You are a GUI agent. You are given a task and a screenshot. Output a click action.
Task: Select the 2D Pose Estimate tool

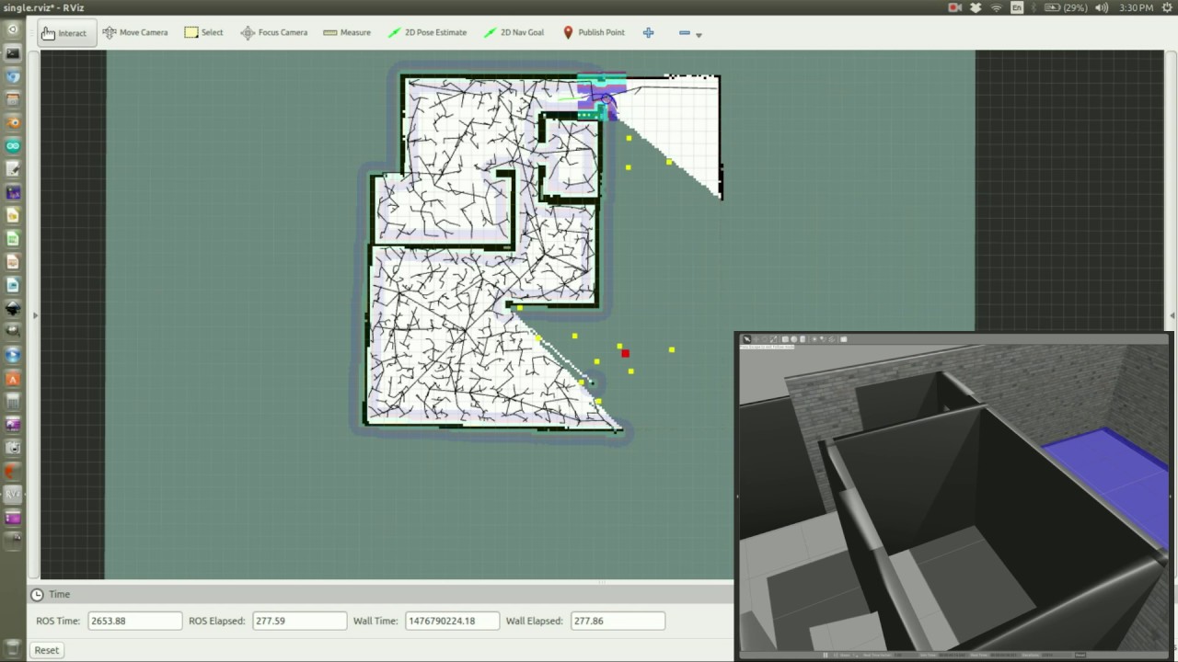(427, 32)
